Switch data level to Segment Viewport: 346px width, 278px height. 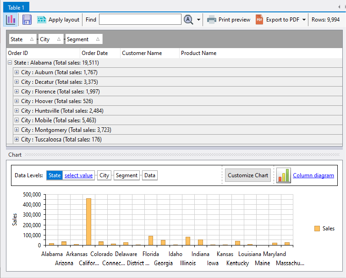126,175
